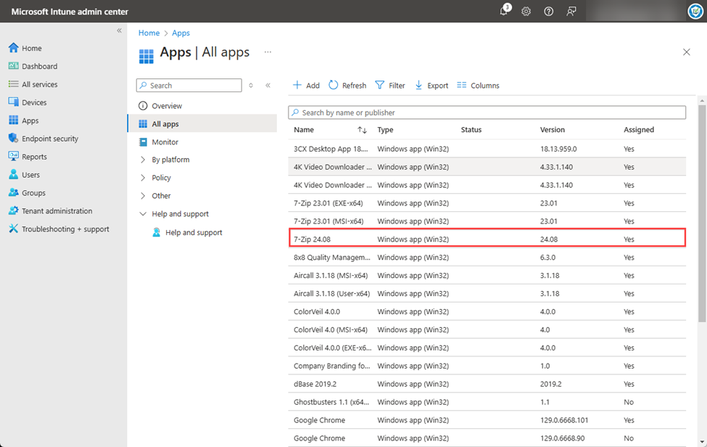Viewport: 707px width, 447px height.
Task: Open the notifications bell icon
Action: tap(504, 12)
